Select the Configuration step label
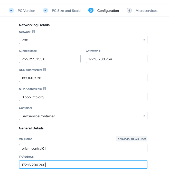Viewport: 169px width, 181px height. point(108,11)
